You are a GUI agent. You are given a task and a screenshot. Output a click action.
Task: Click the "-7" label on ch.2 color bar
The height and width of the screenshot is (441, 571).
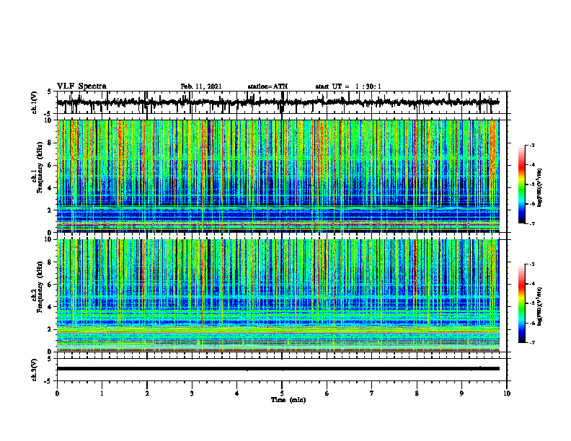pos(532,342)
